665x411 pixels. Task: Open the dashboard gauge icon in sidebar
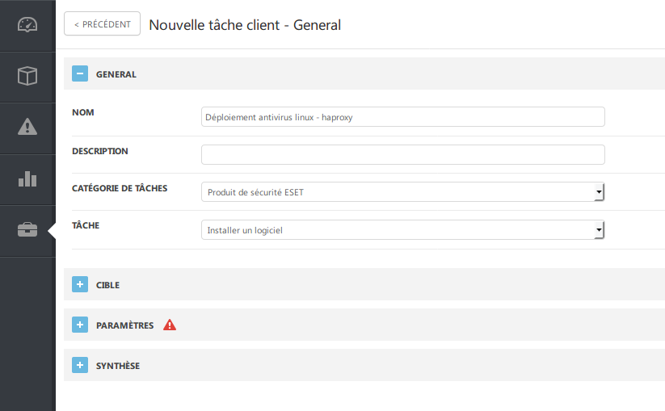click(27, 25)
